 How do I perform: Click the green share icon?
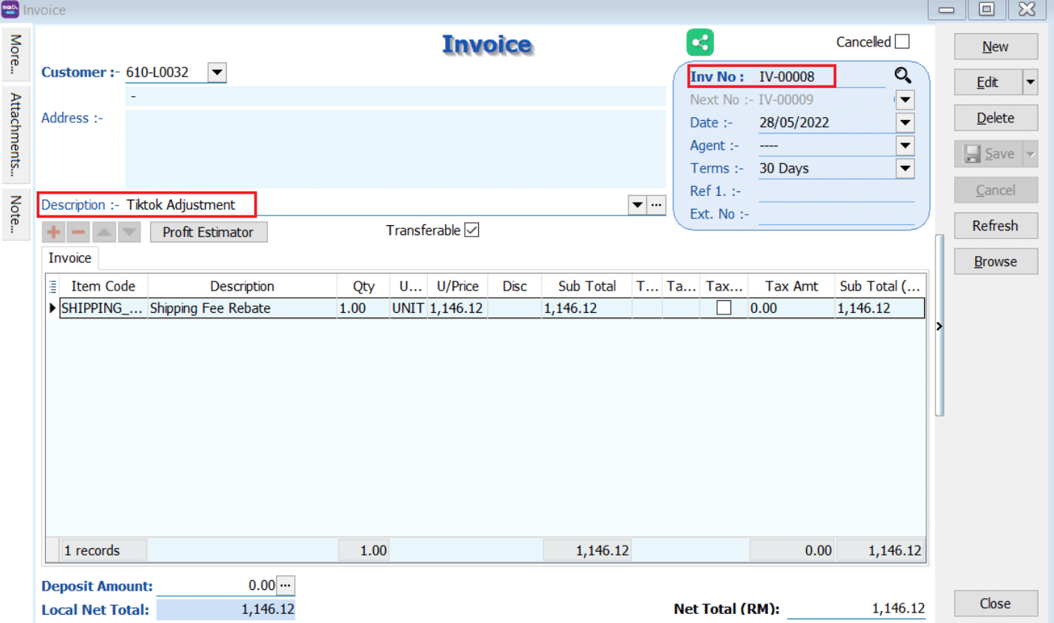(x=700, y=42)
